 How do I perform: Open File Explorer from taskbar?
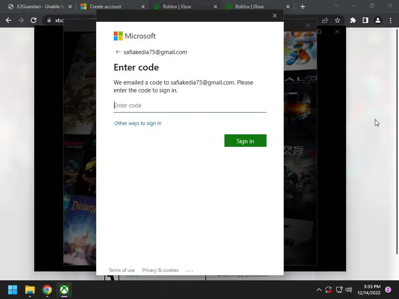(30, 290)
